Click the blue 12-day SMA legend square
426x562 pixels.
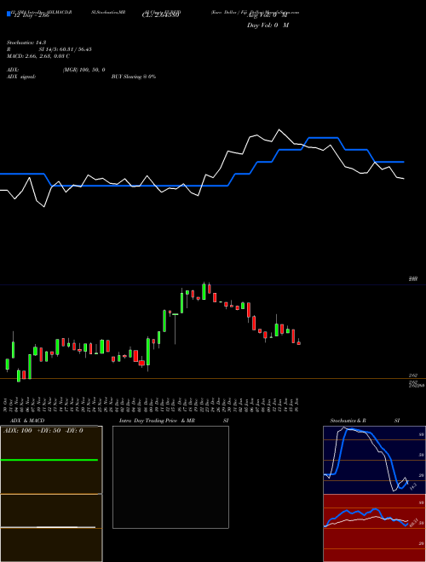(x=9, y=14)
